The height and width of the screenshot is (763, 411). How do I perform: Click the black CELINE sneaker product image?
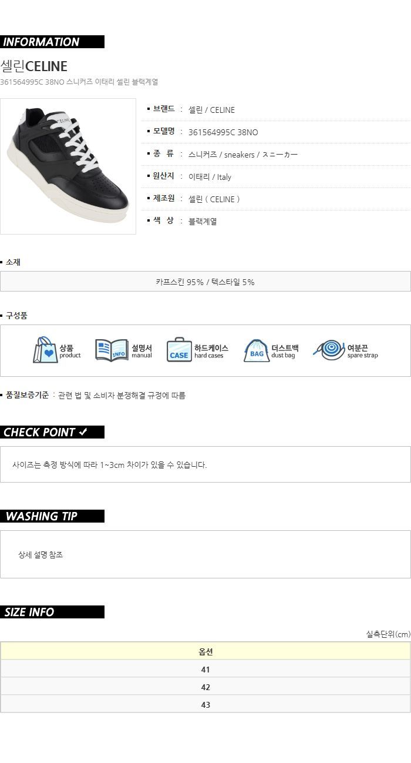click(68, 166)
